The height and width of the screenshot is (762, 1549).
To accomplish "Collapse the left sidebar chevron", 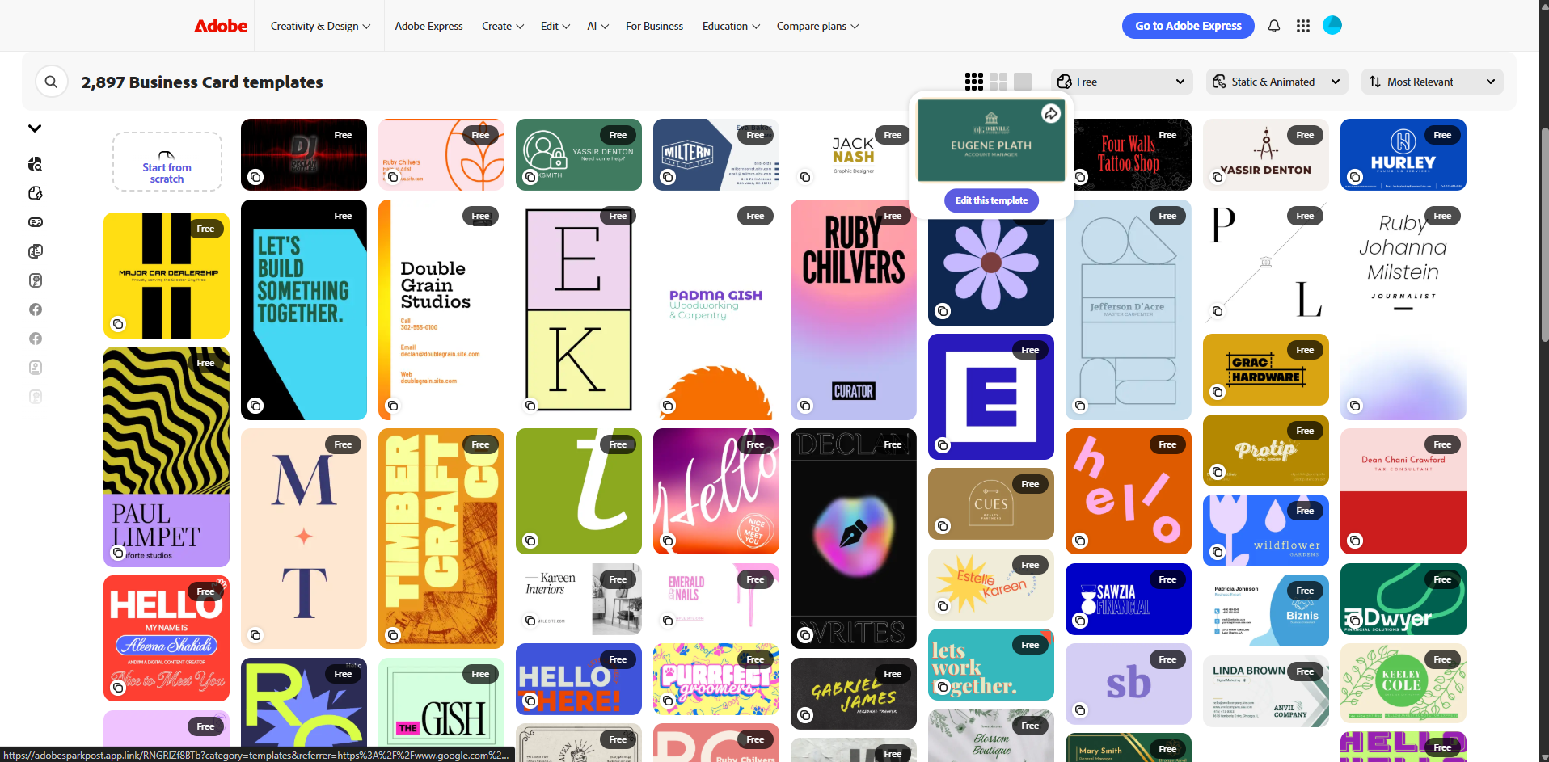I will point(35,128).
